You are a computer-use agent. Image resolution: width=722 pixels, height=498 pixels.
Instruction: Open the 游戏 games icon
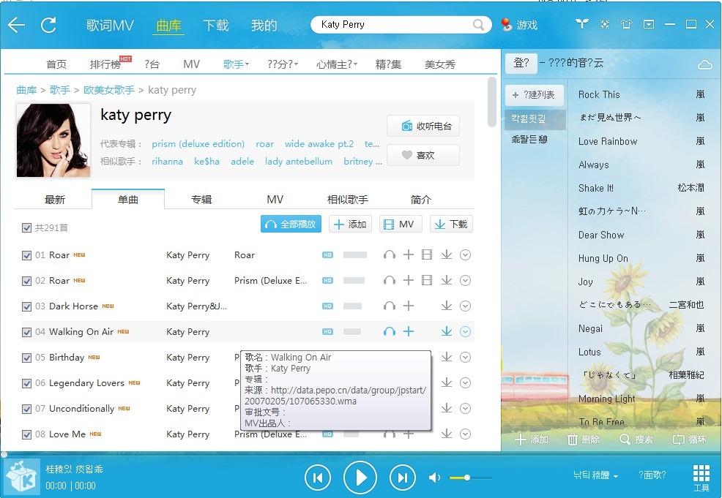(519, 25)
